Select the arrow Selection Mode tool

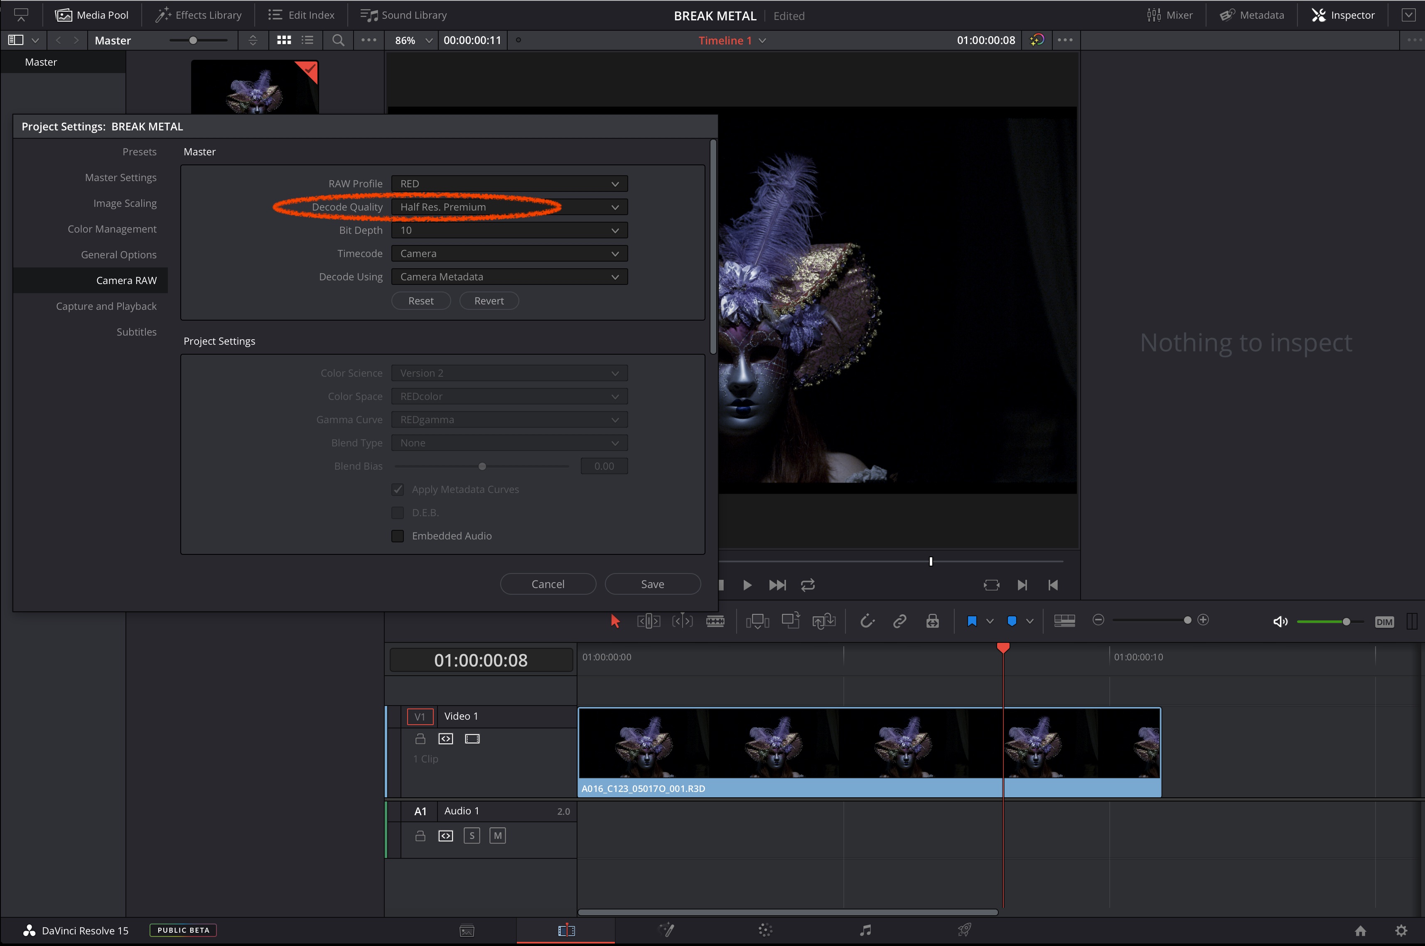615,621
